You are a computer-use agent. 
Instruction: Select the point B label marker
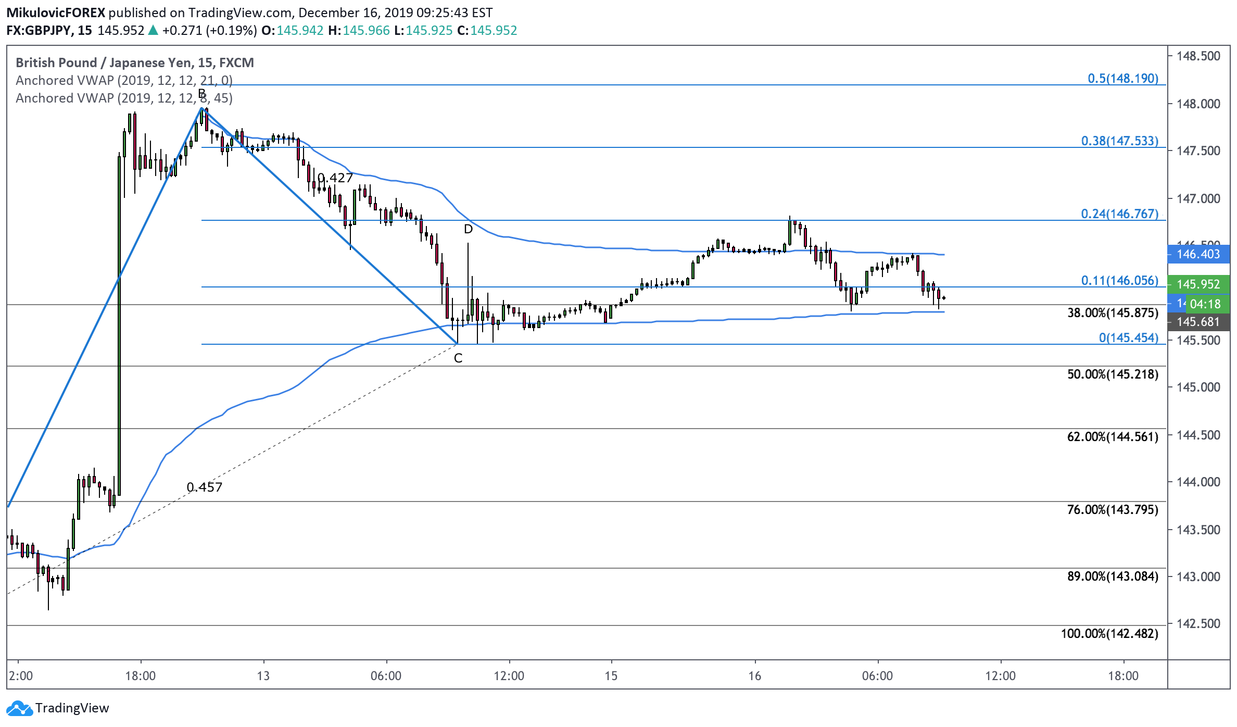pos(202,94)
